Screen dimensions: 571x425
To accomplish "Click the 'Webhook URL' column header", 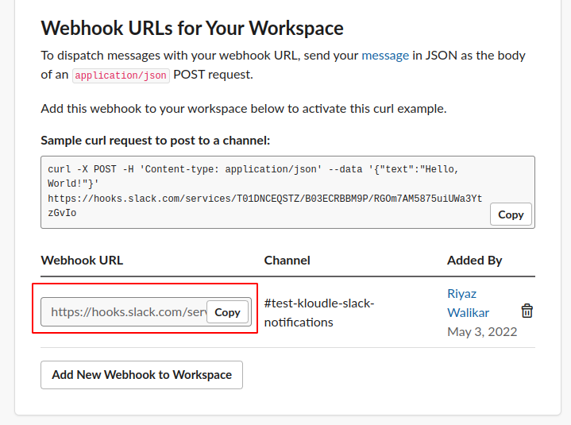I will click(82, 261).
